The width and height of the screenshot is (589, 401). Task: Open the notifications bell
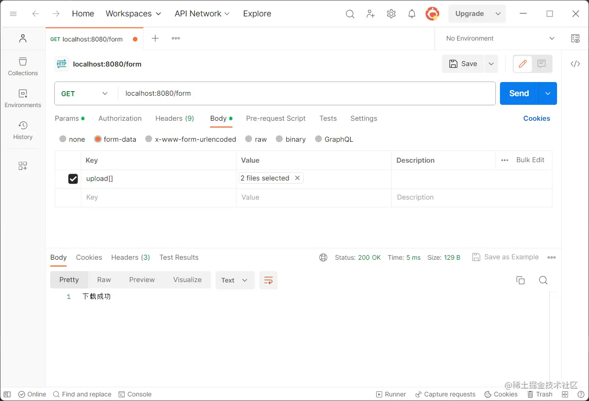(412, 14)
